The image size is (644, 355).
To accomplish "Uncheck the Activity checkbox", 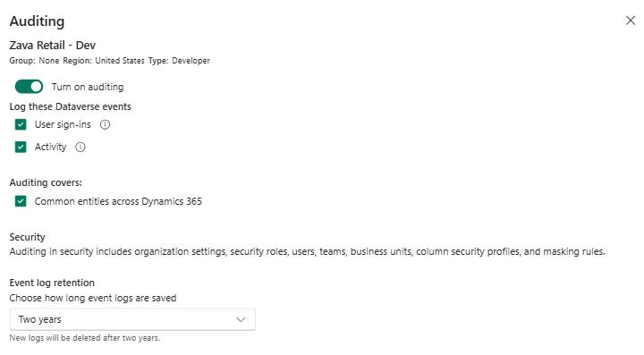I will pos(21,147).
